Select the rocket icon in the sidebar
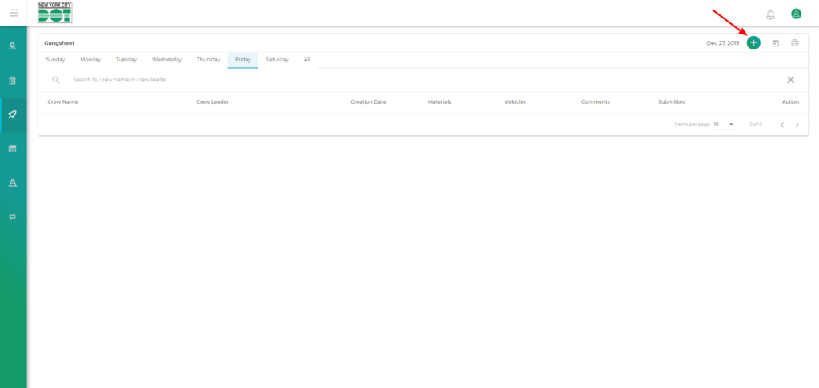Viewport: 819px width, 388px height. [13, 114]
